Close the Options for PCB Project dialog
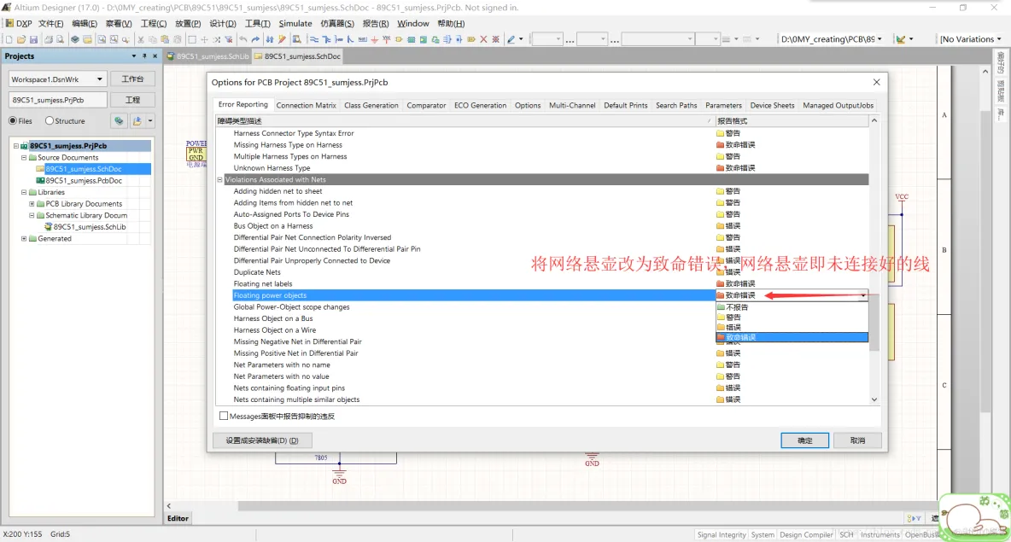Screen dimensions: 1011x542 click(876, 83)
